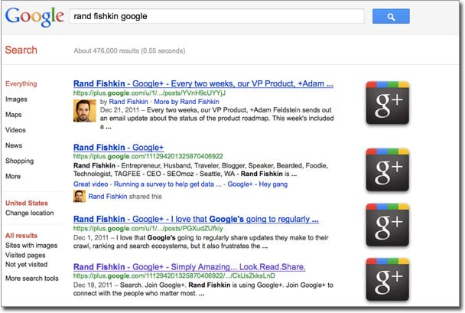Click the Search heading label

[x=21, y=50]
